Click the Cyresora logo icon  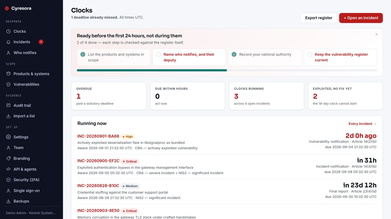pyautogui.click(x=7, y=8)
